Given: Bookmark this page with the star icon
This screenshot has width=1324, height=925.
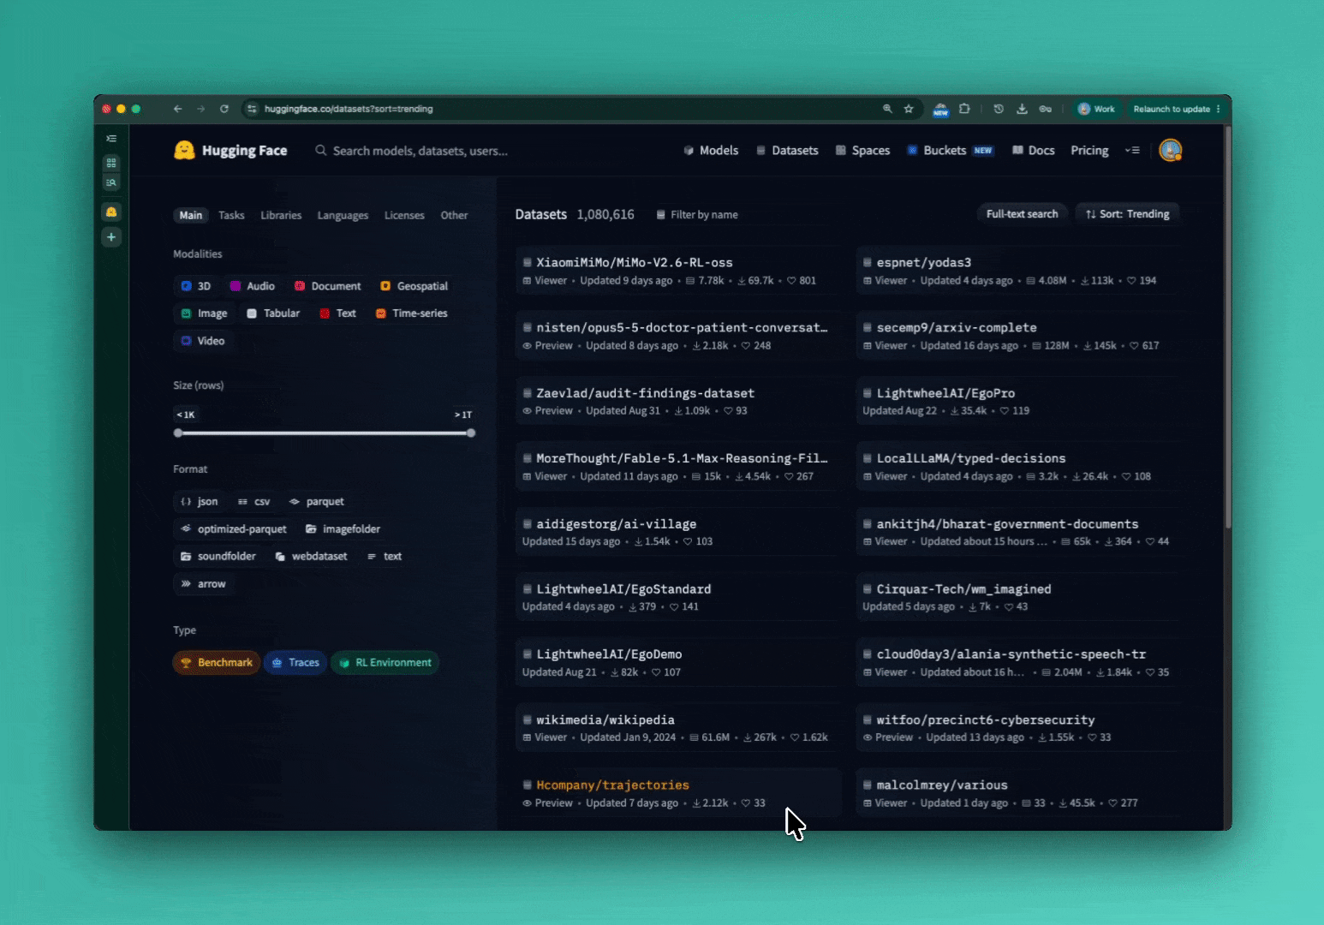Looking at the screenshot, I should 909,109.
